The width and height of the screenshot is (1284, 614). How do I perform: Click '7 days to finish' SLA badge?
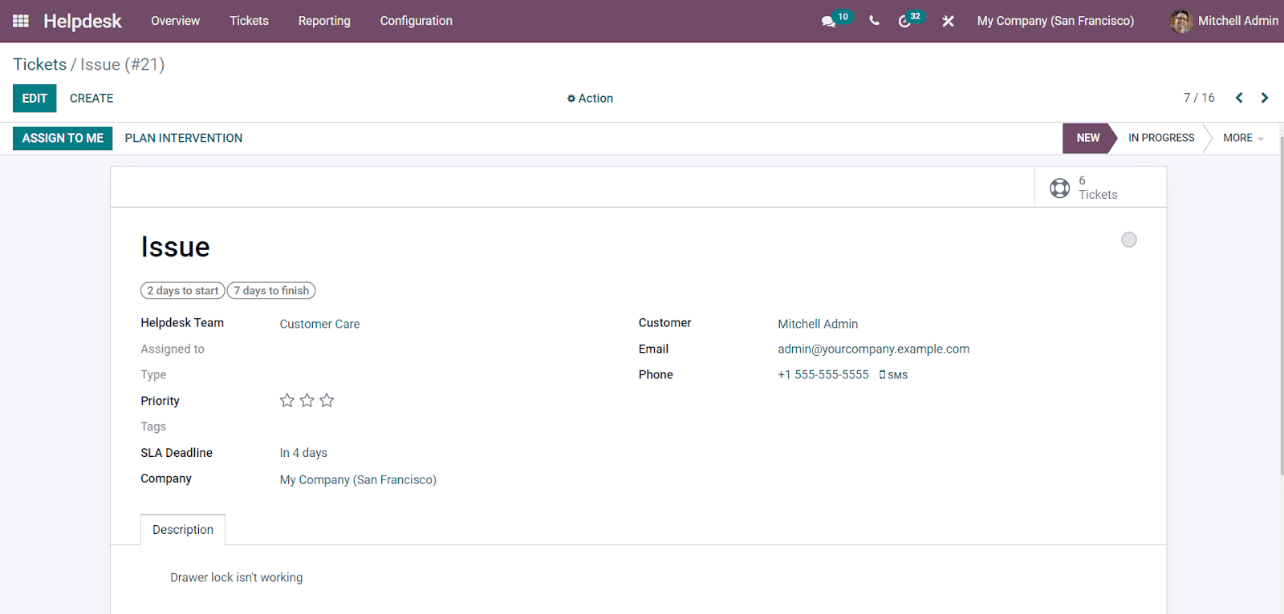pyautogui.click(x=271, y=291)
